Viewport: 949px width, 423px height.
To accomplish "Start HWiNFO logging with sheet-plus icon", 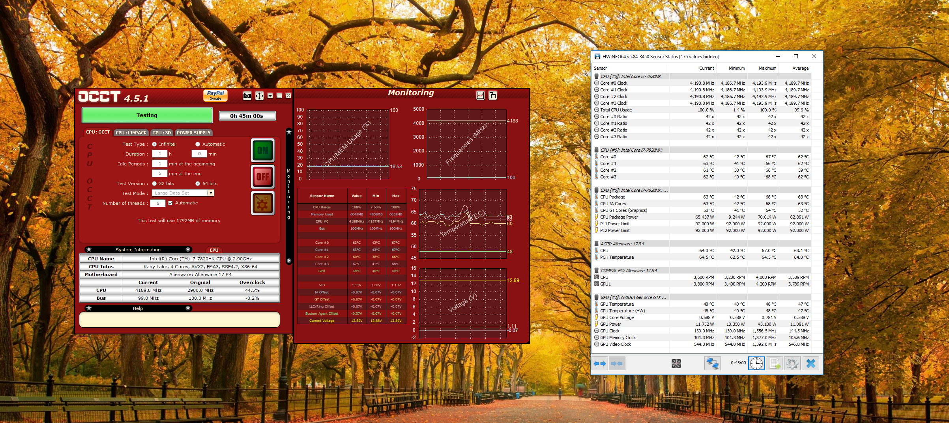I will point(774,364).
